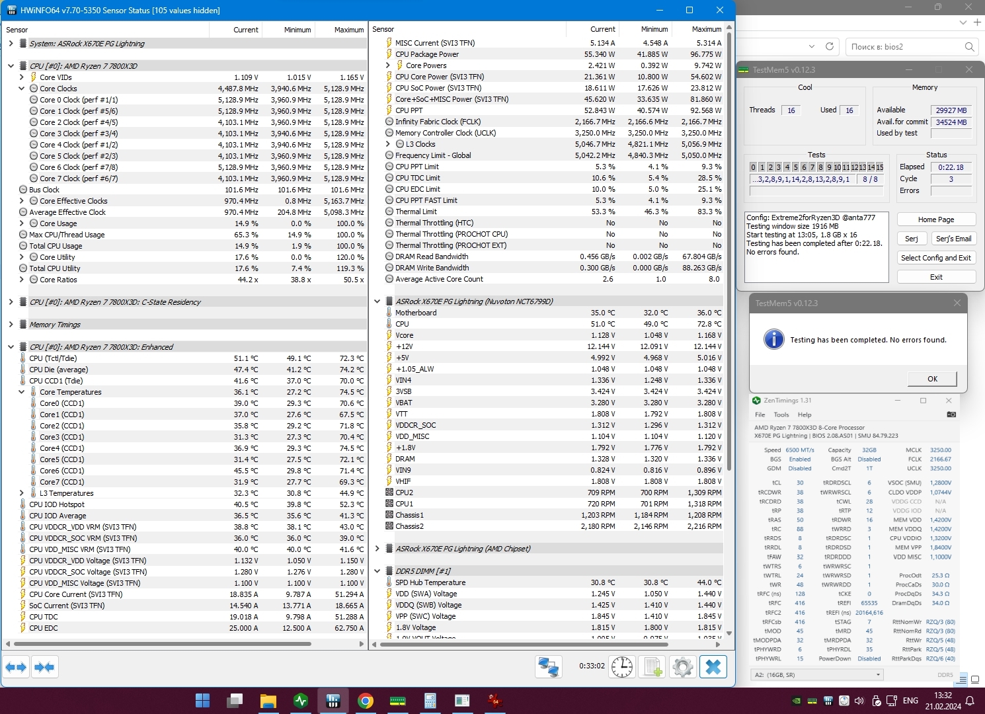Click the Serj button in TestMem5
The height and width of the screenshot is (714, 985).
click(912, 239)
